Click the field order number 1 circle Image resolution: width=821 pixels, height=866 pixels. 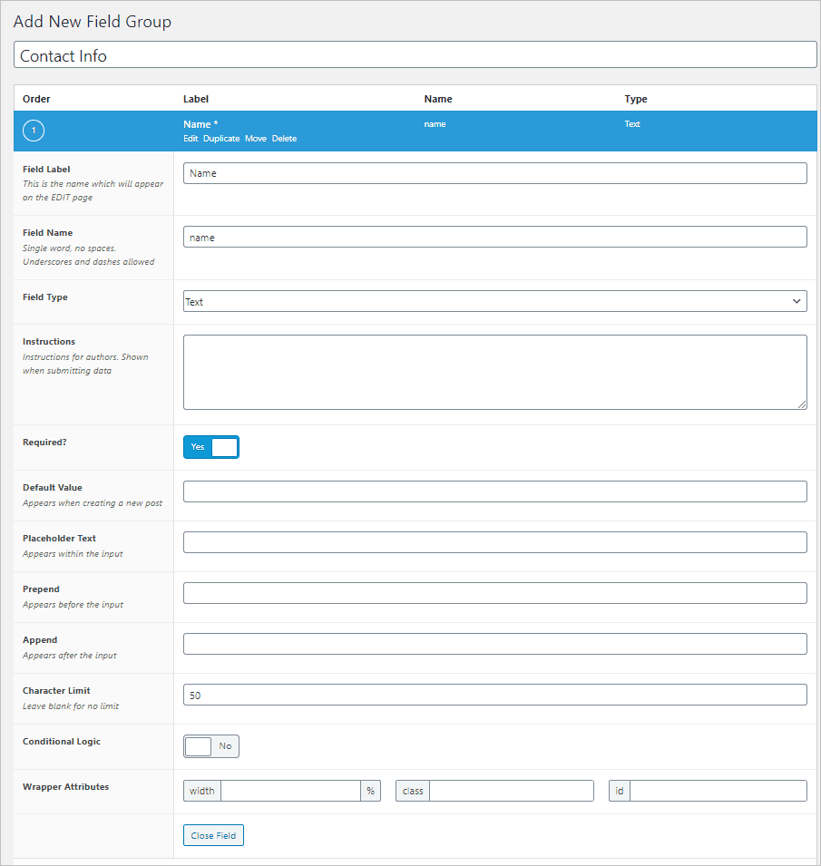coord(34,131)
